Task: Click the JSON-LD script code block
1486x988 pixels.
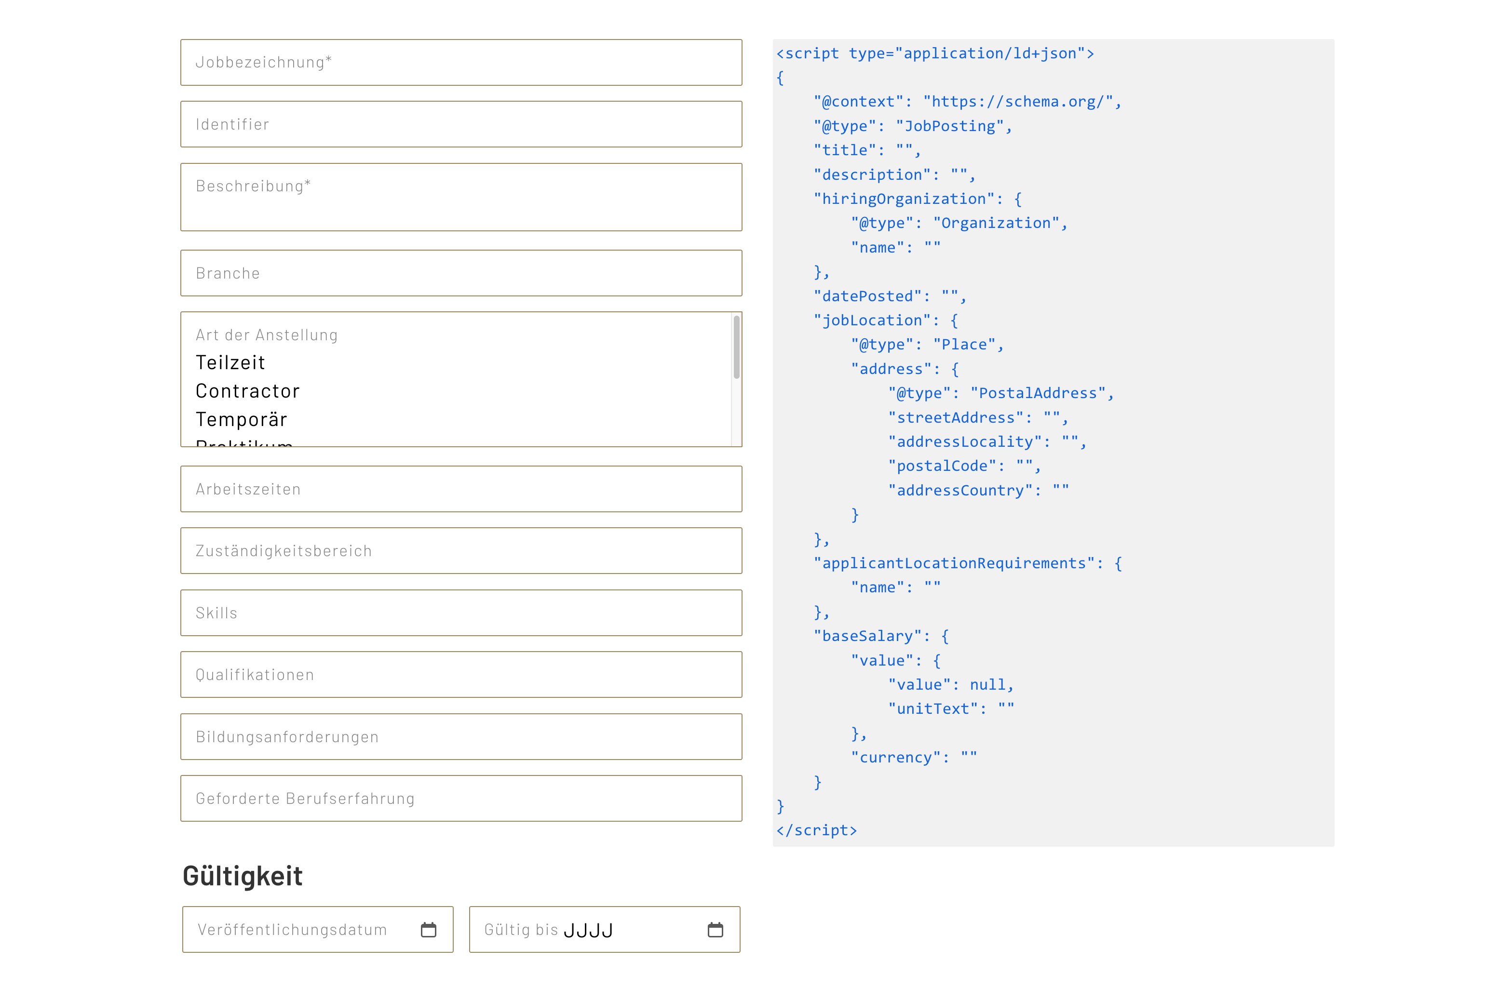Action: [1053, 442]
